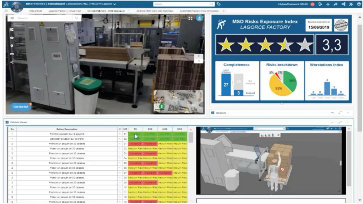Click the ruler measure icon on left sidebar
The image size is (363, 204).
12,54
